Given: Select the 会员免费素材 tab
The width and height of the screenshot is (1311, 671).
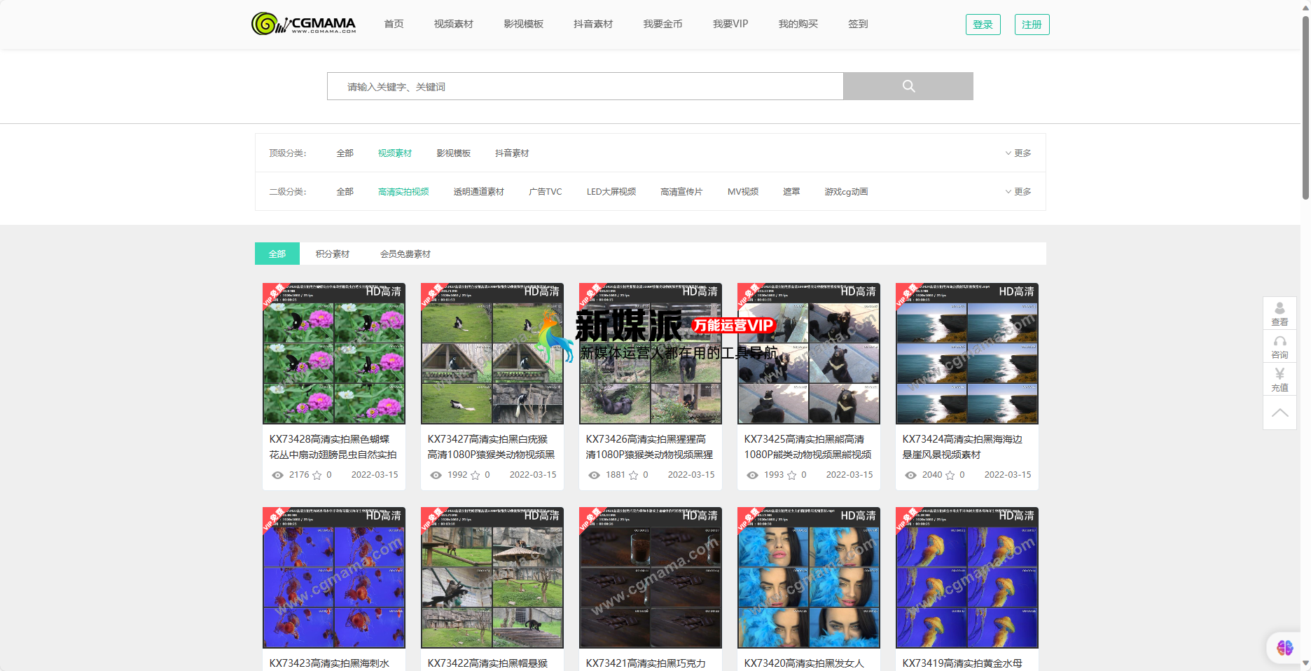Looking at the screenshot, I should click(x=405, y=254).
